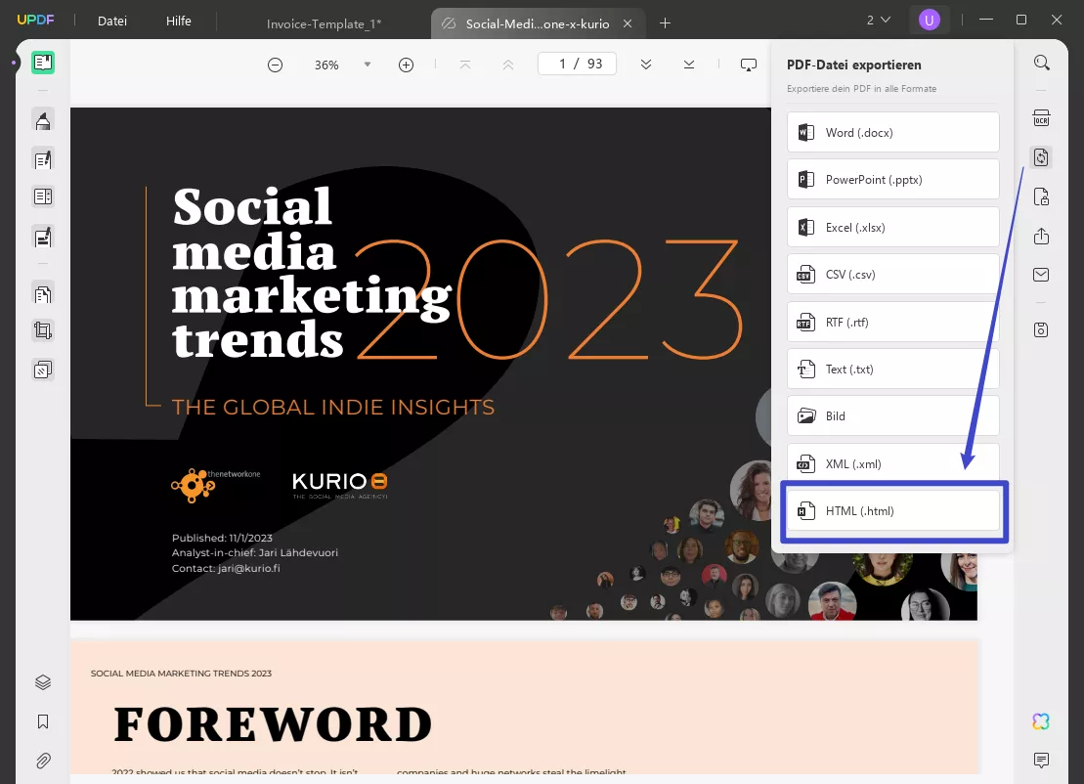
Task: Open the Datei menu
Action: pos(111,21)
